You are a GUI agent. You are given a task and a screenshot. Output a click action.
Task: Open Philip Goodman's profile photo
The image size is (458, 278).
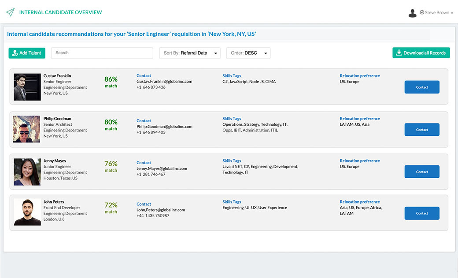point(26,129)
